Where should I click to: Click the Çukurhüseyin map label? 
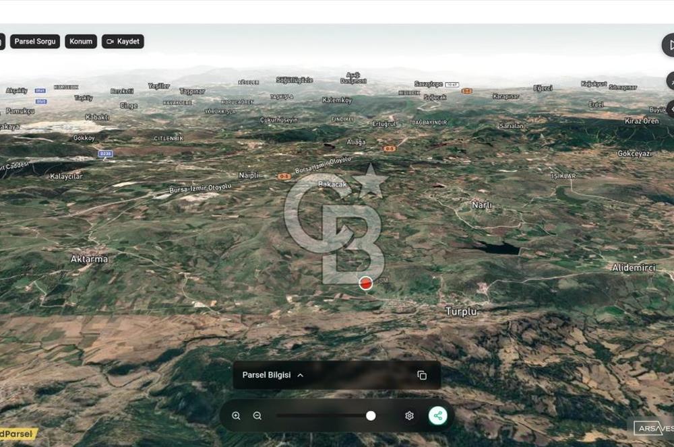tap(278, 120)
